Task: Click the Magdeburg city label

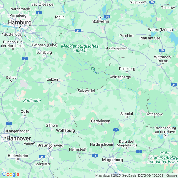Action: (112, 160)
